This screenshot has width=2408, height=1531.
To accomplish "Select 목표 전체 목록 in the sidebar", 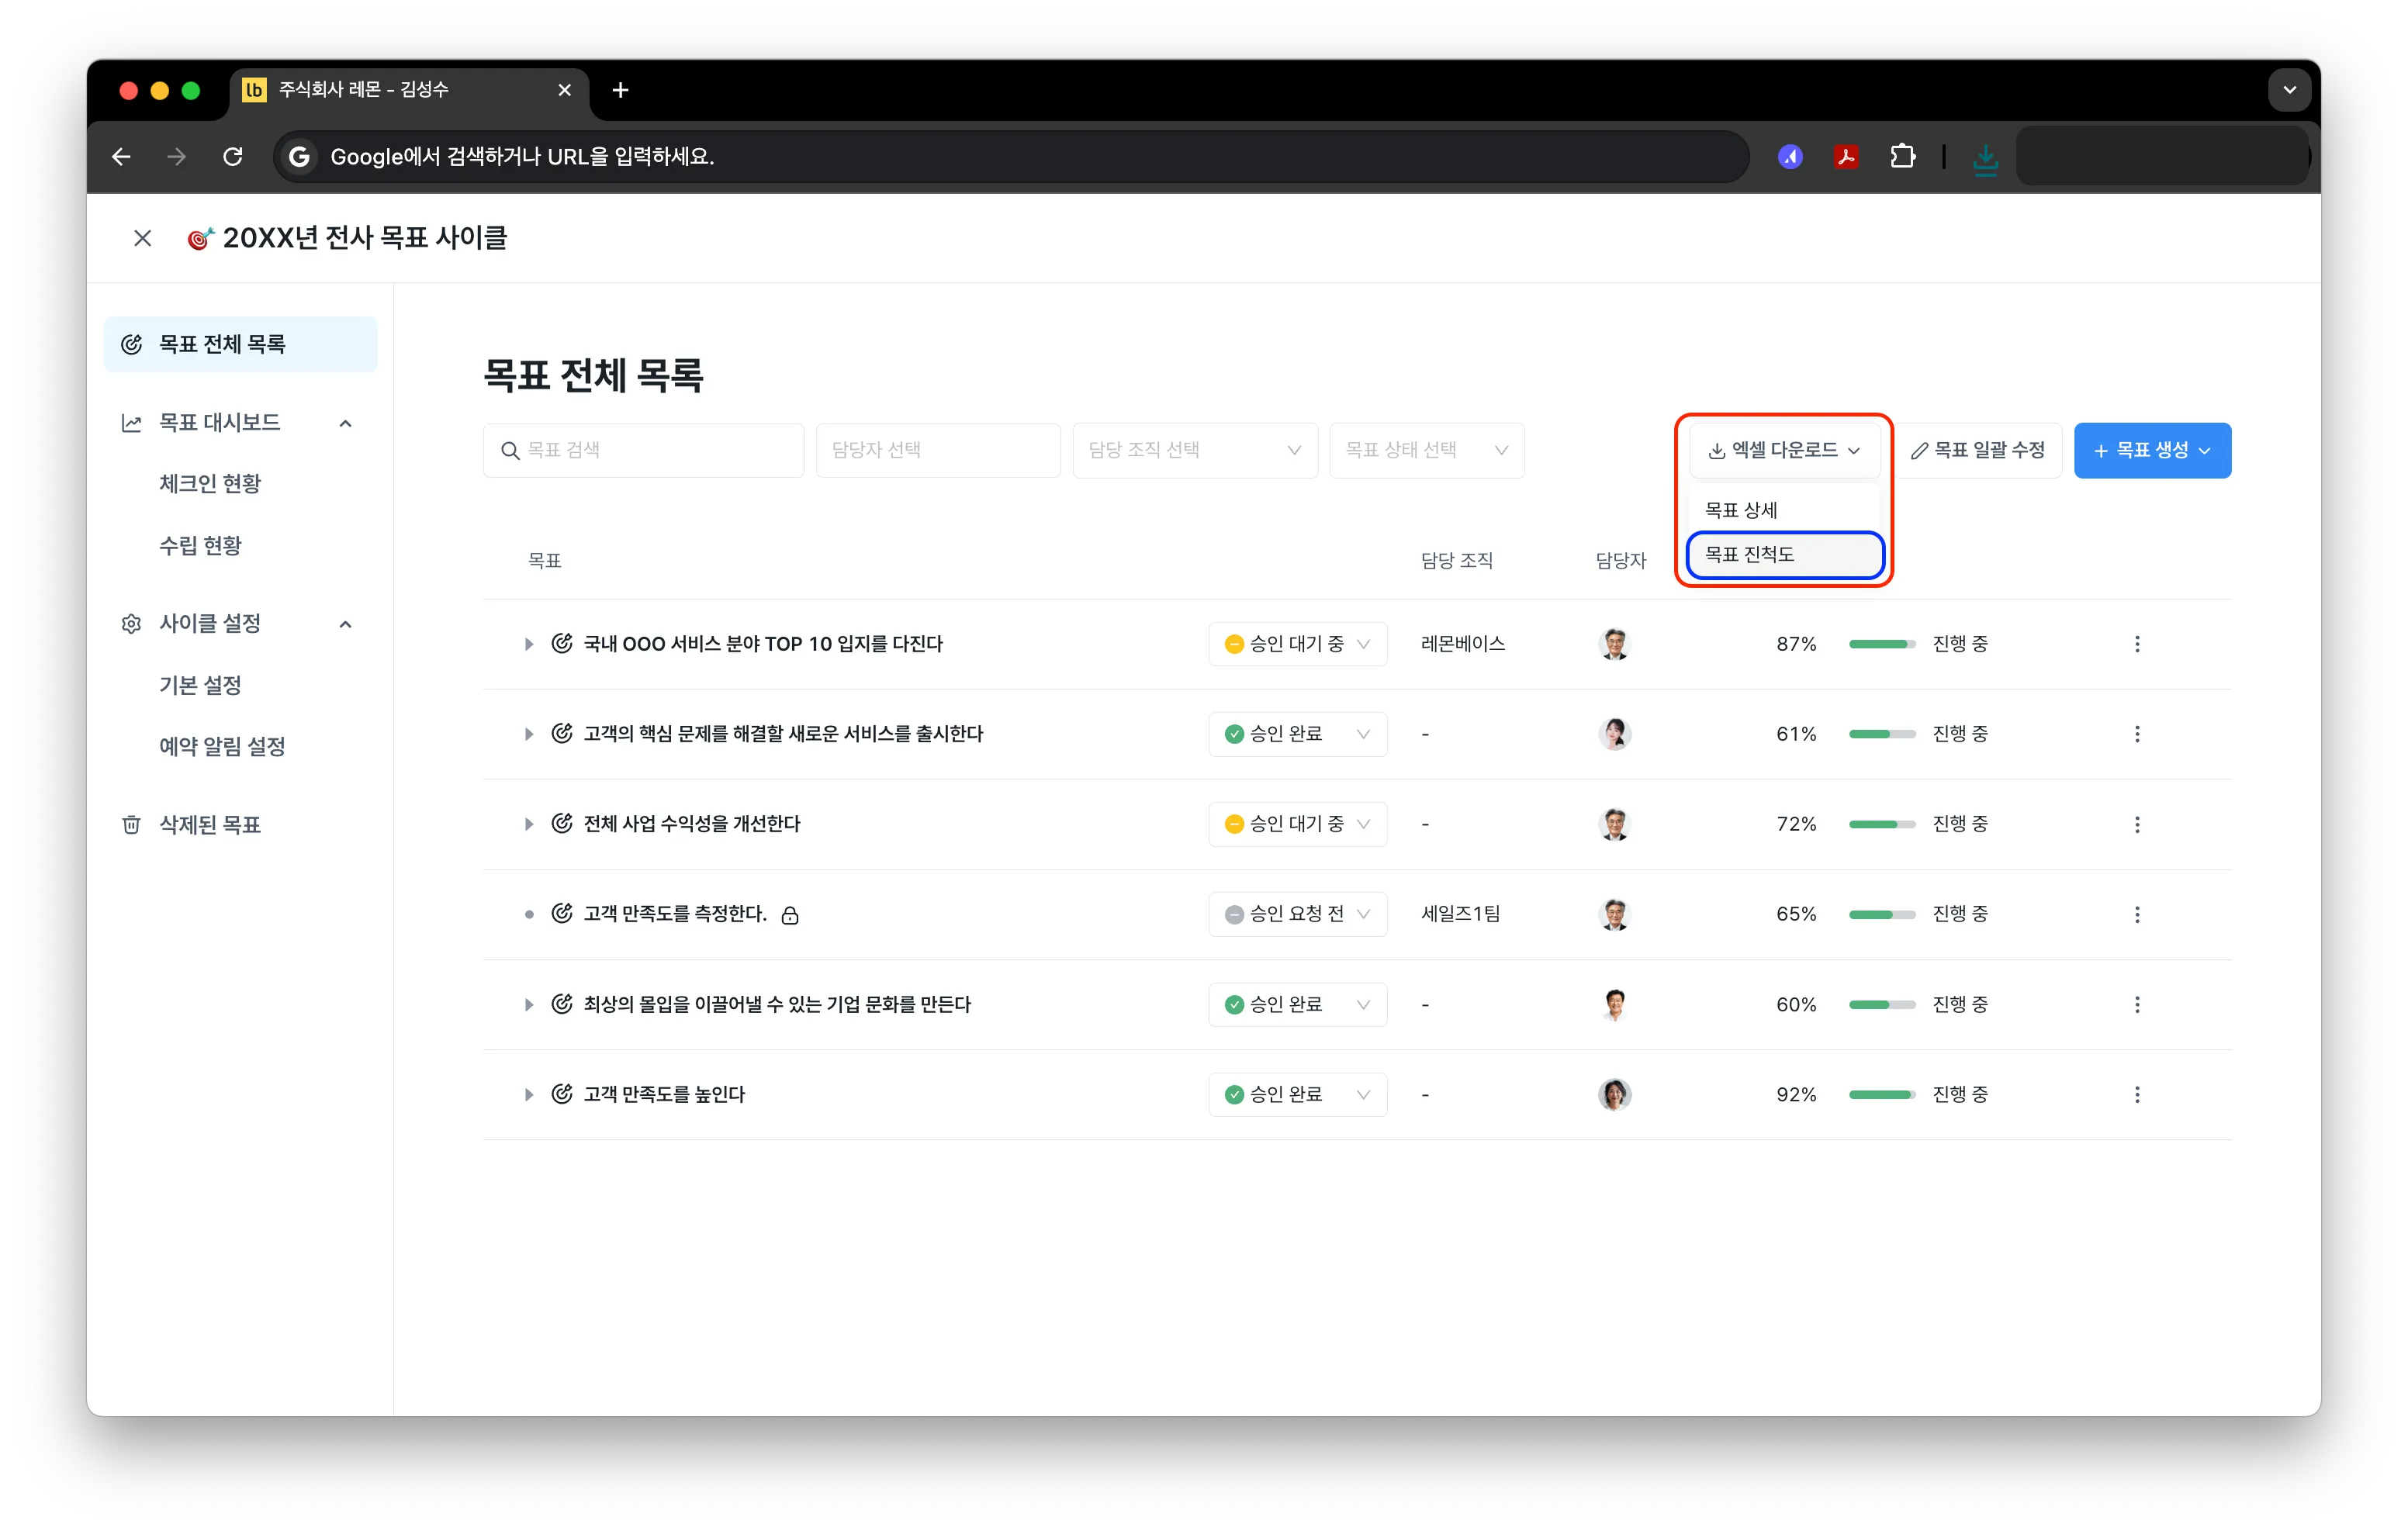I will click(x=240, y=344).
